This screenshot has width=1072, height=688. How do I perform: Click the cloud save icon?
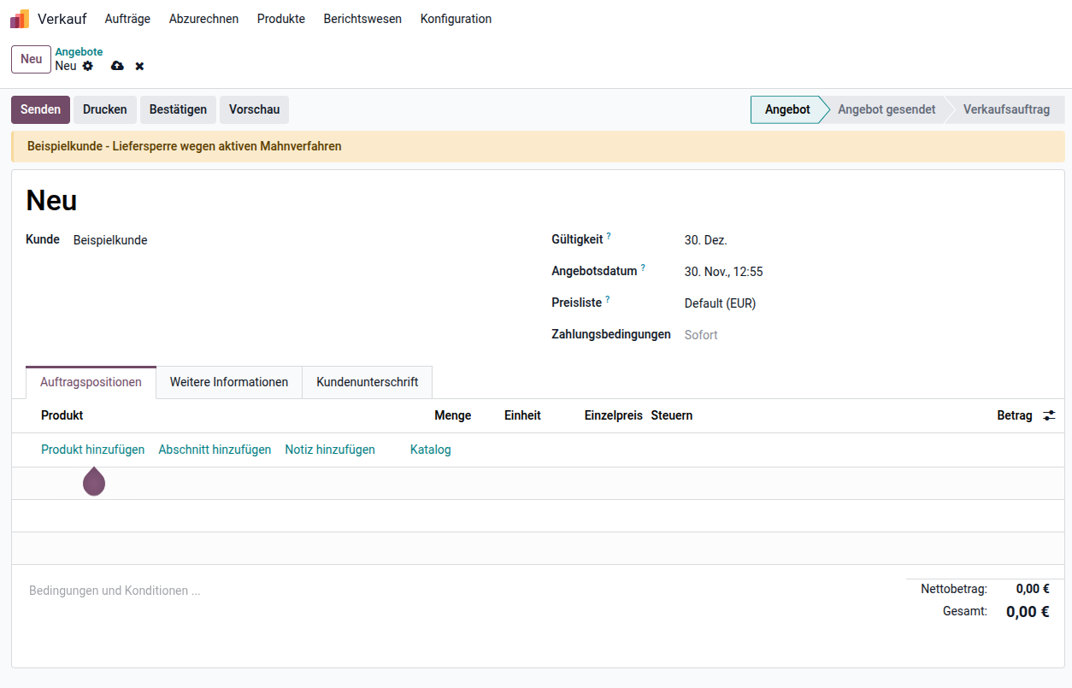coord(117,66)
